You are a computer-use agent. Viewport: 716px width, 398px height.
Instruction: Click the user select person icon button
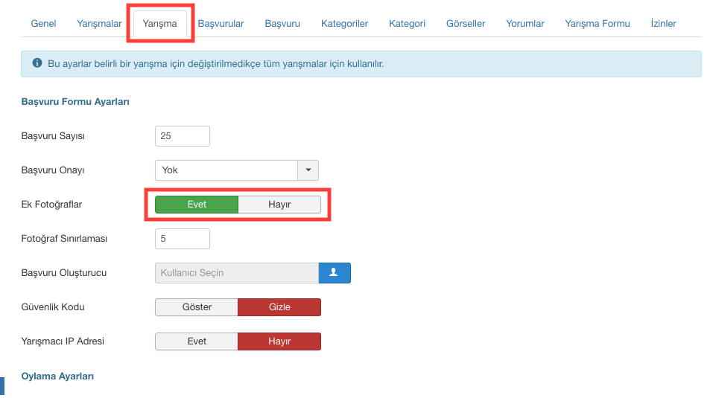[335, 273]
